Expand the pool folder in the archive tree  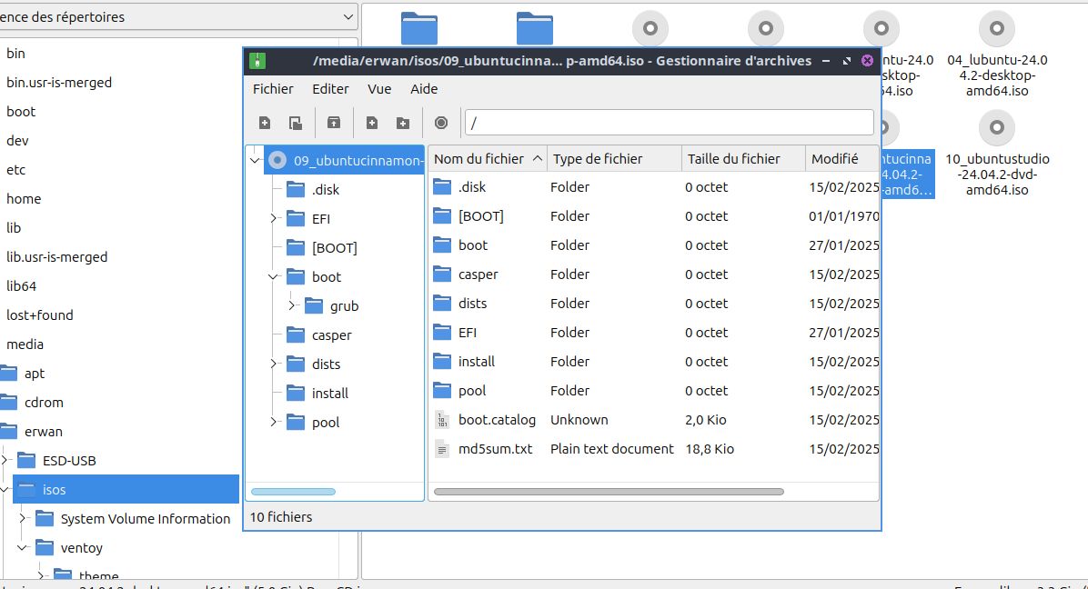pos(273,422)
